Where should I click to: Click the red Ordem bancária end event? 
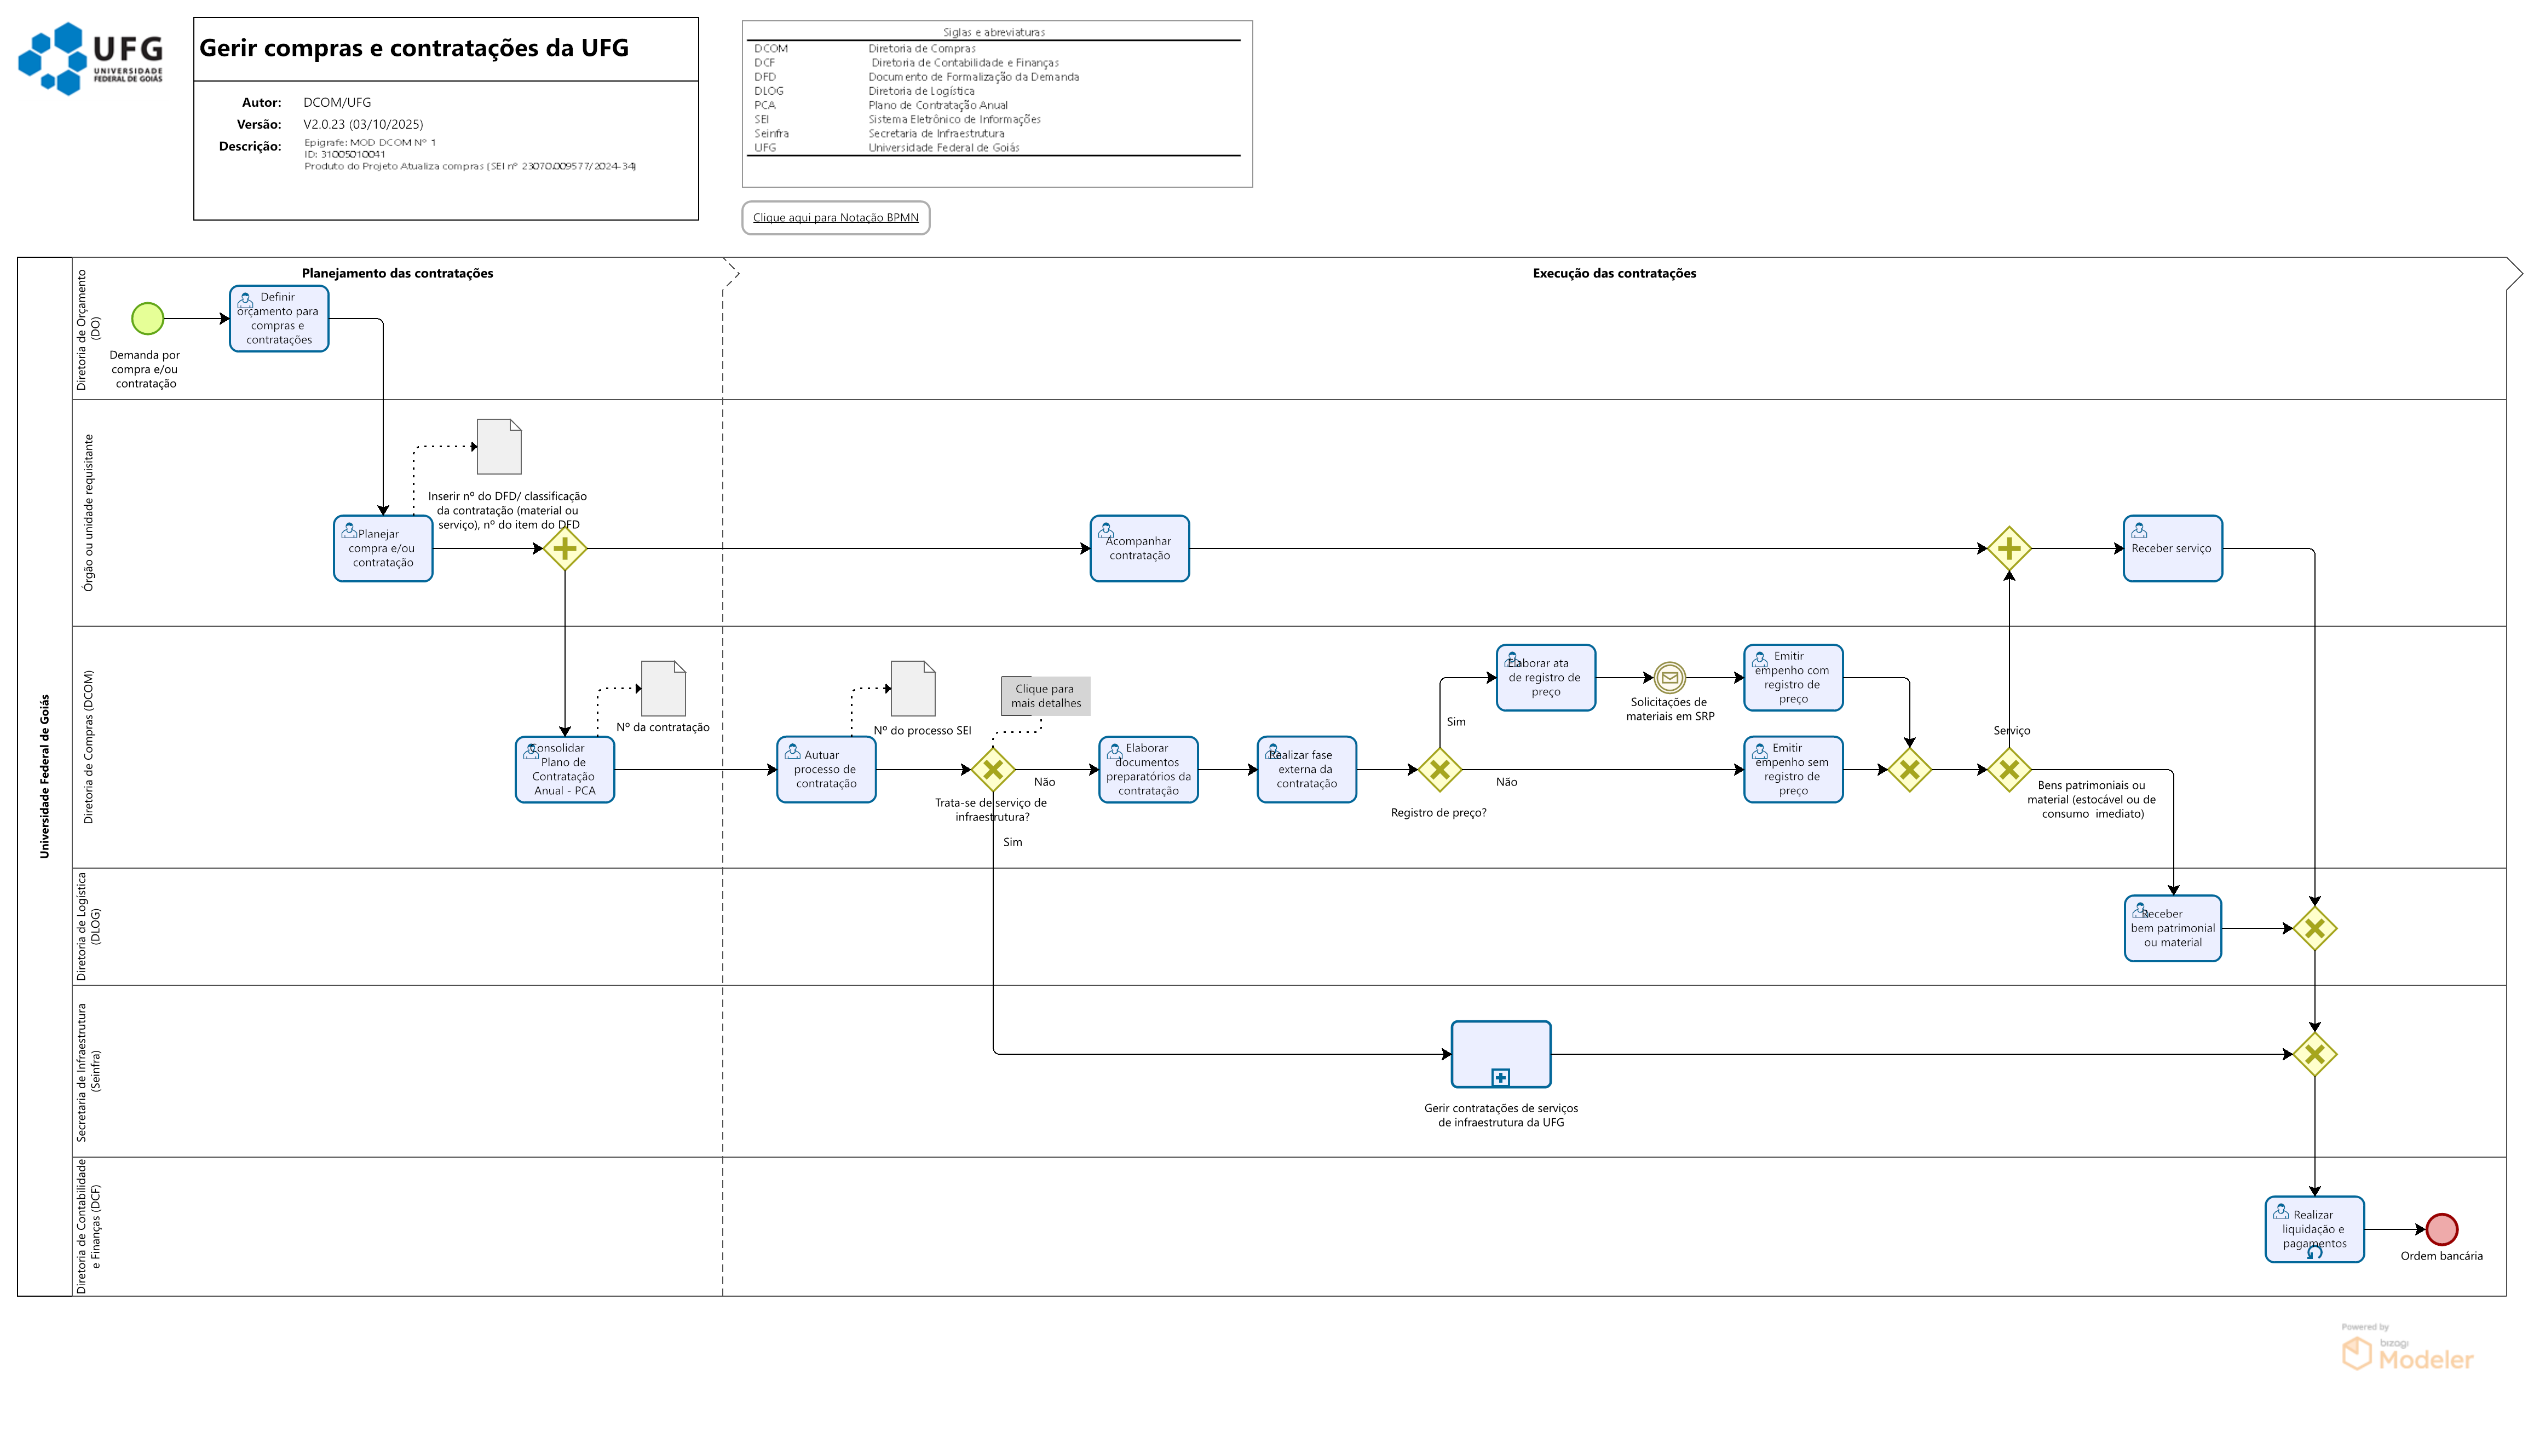tap(2441, 1229)
